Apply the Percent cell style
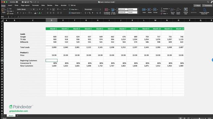Image resolution: width=213 pixels, height=119 pixels. pos(132,12)
